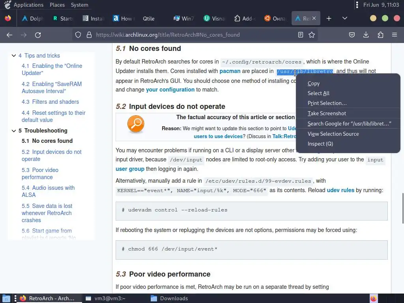Switch to the Win7 tab
Image resolution: width=404 pixels, height=303 pixels.
184,18
